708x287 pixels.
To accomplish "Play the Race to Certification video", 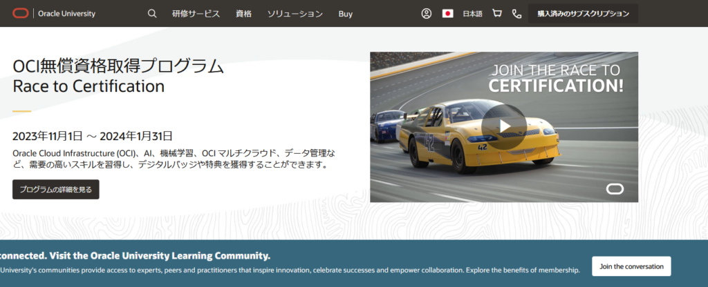I will (504, 126).
